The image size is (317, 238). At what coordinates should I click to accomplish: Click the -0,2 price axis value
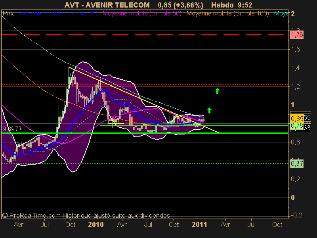pyautogui.click(x=296, y=215)
